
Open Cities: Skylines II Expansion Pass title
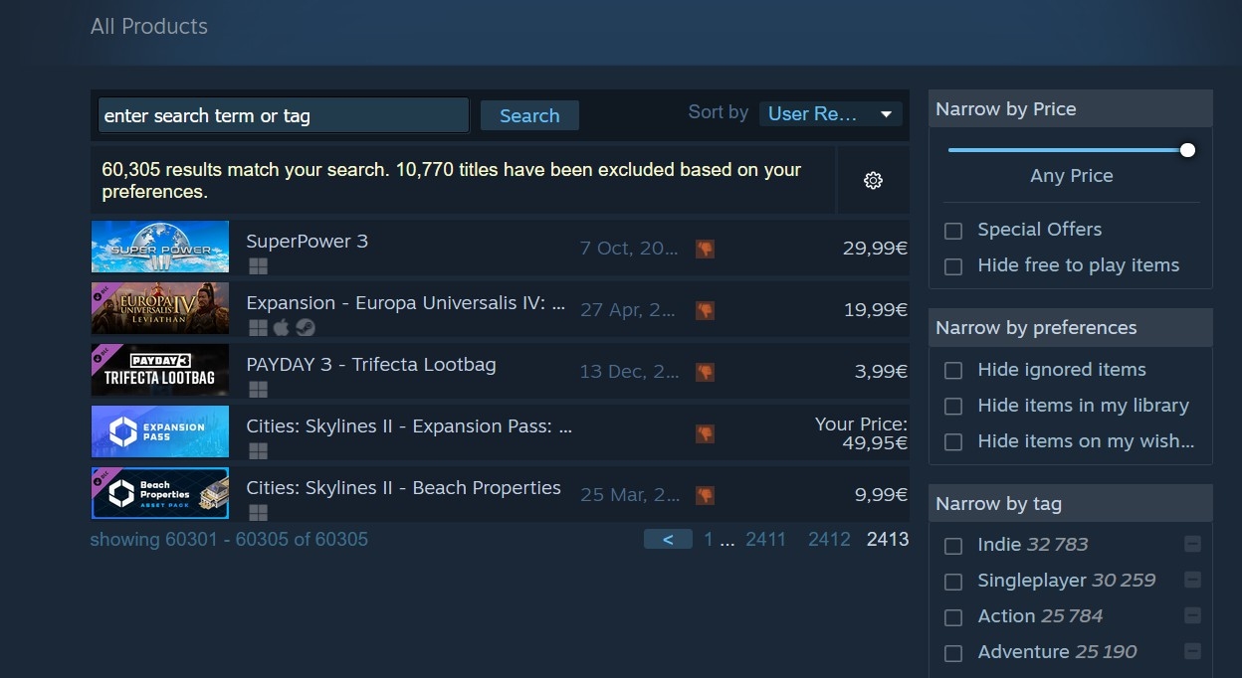point(409,425)
